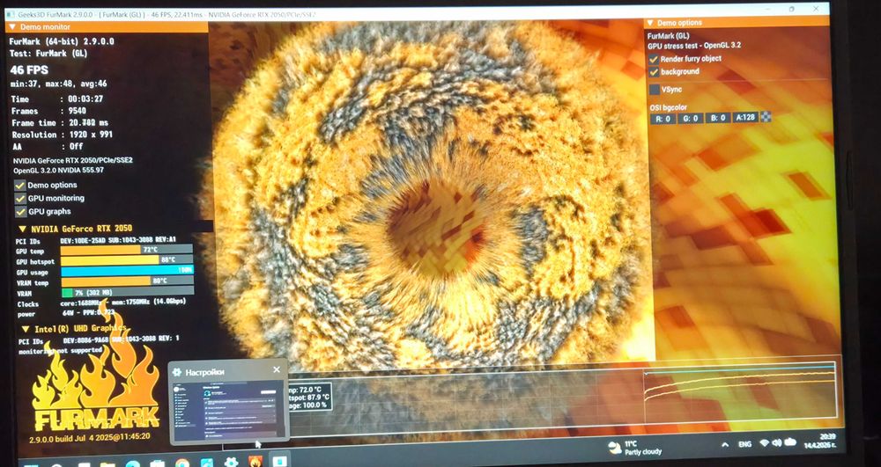Open the 11°C Partly cloudy weather widget
The image size is (881, 467).
tap(635, 448)
